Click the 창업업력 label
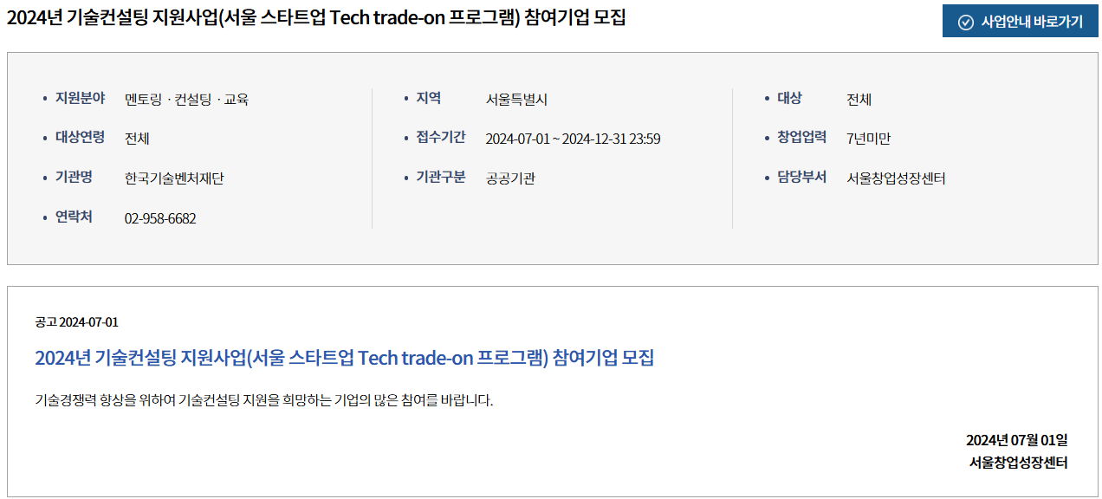Image resolution: width=1102 pixels, height=499 pixels. (801, 138)
